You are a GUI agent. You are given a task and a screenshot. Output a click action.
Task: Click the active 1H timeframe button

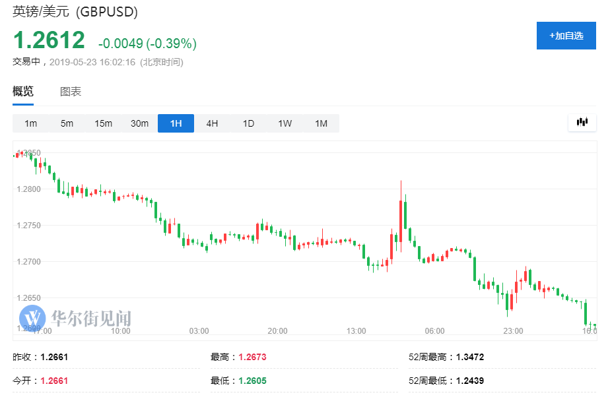176,123
